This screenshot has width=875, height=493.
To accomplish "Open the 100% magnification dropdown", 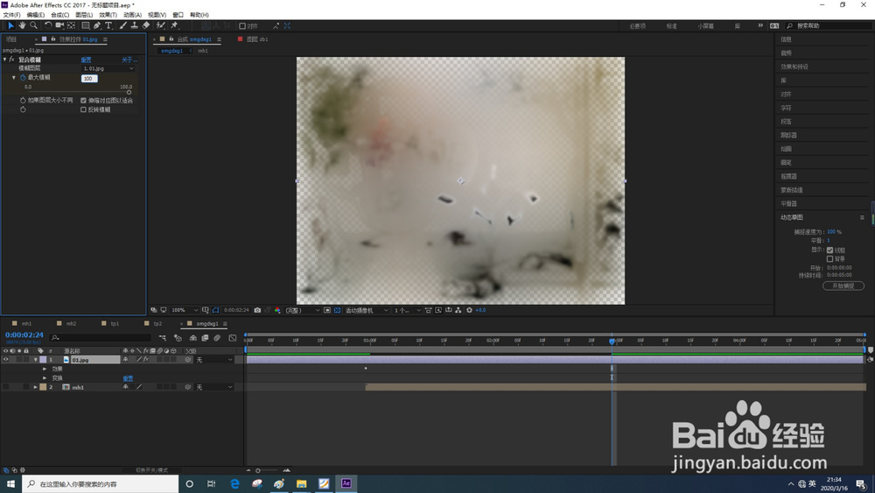I will 185,310.
